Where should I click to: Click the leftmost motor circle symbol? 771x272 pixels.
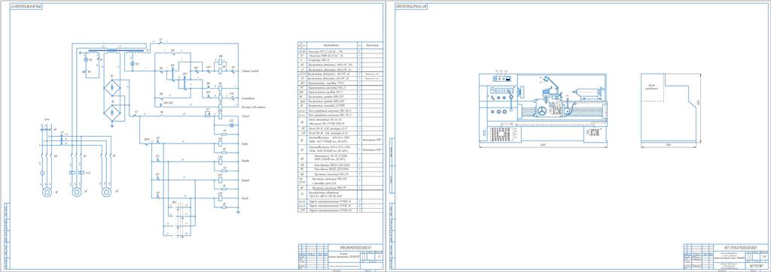click(47, 192)
